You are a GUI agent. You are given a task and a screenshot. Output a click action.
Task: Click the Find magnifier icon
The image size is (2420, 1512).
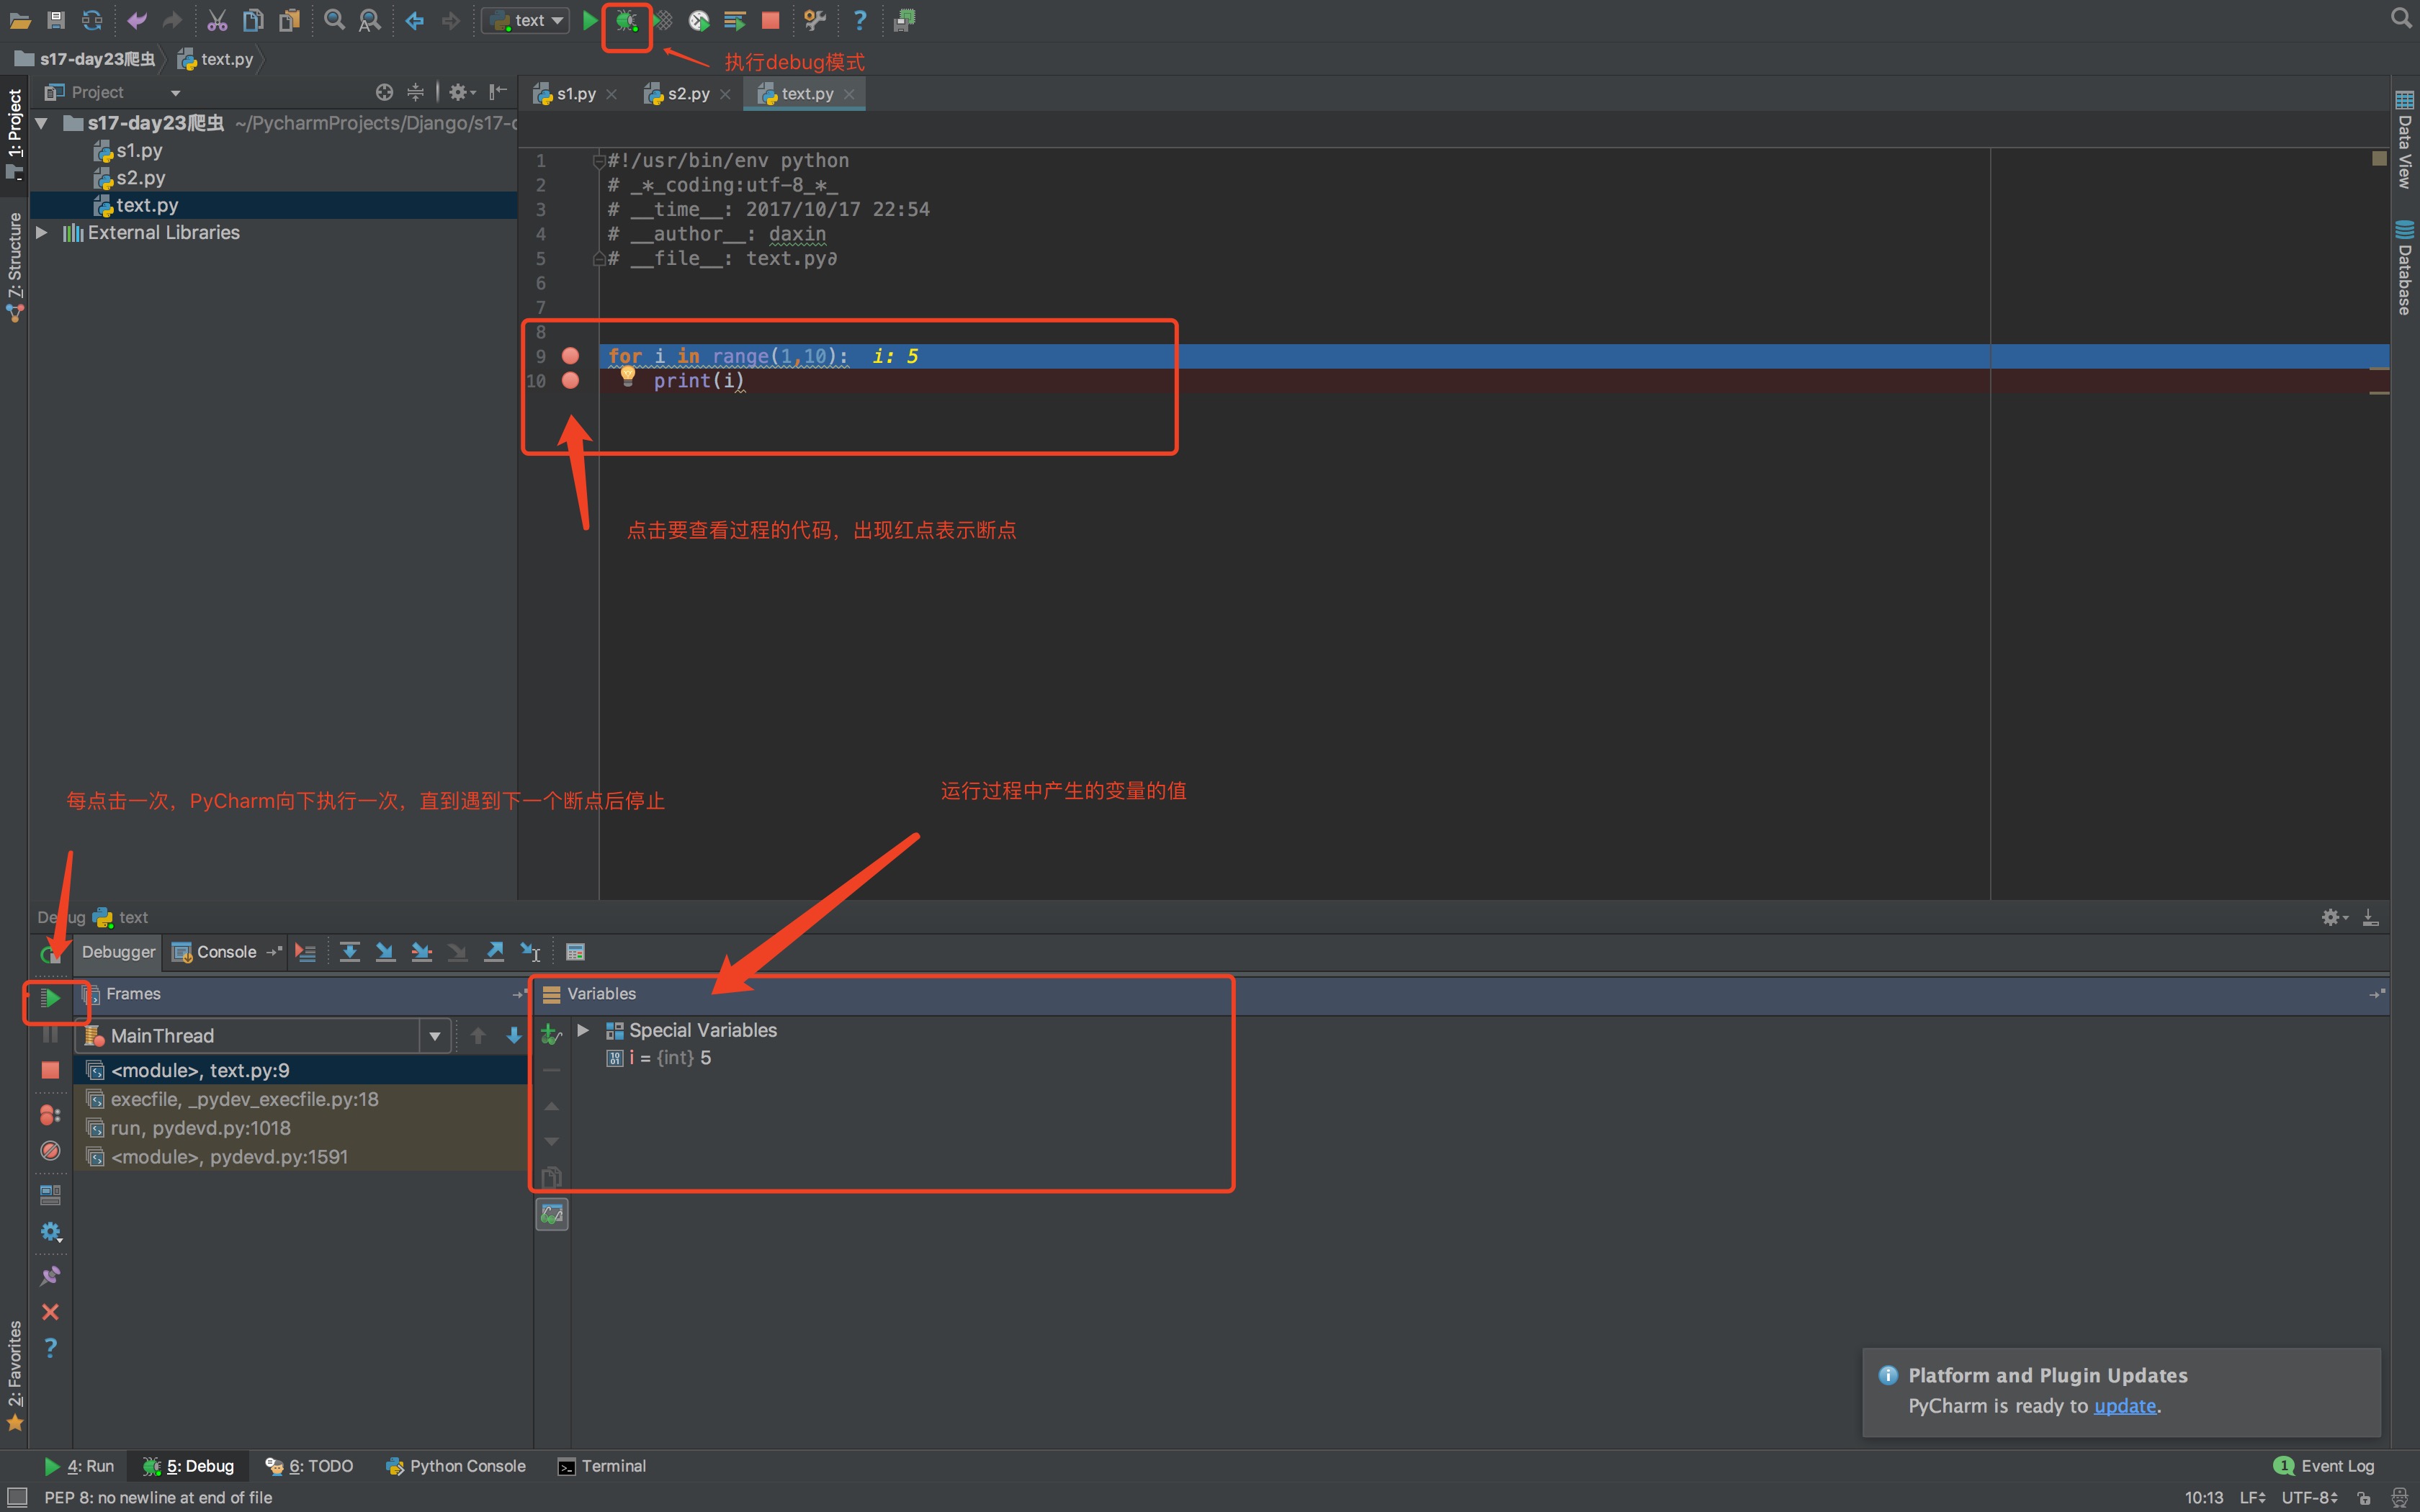click(334, 20)
